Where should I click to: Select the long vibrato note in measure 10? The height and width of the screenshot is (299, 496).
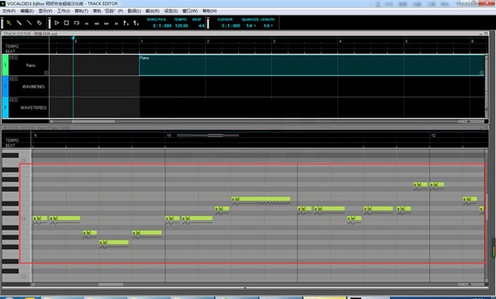(261, 199)
